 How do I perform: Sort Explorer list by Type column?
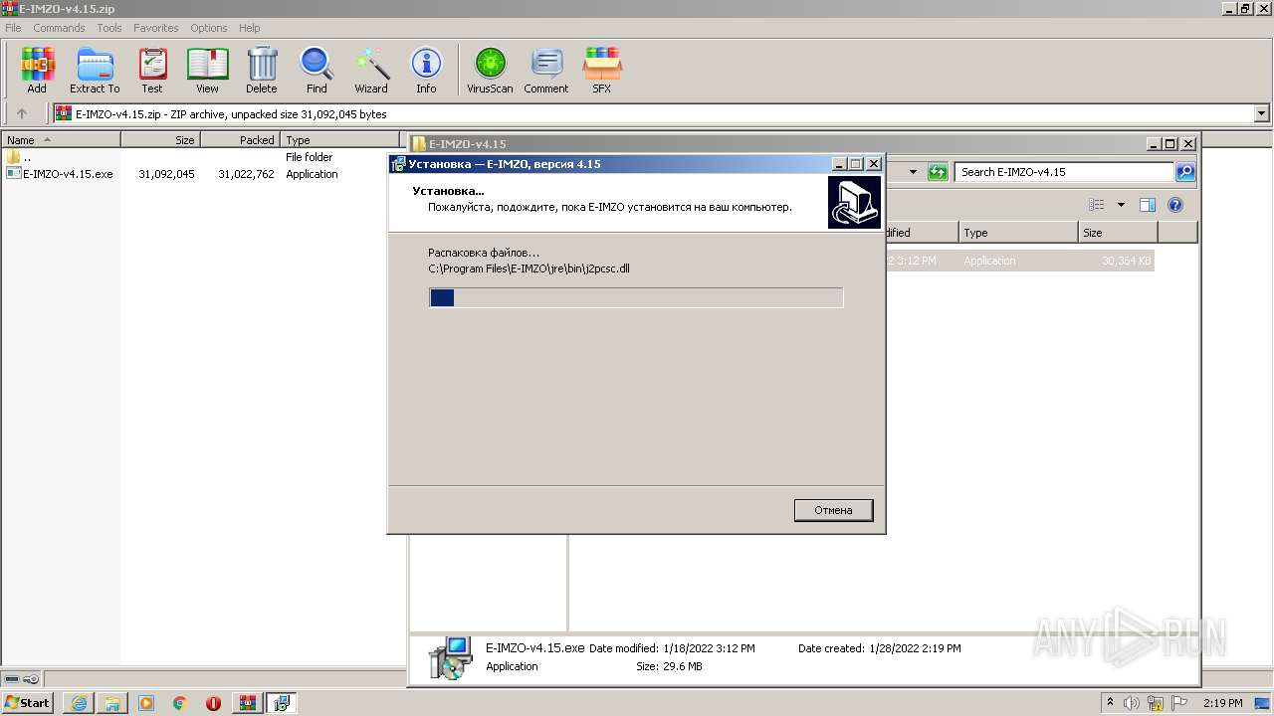pyautogui.click(x=1018, y=233)
